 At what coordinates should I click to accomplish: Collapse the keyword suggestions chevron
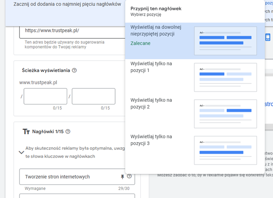coord(21,153)
